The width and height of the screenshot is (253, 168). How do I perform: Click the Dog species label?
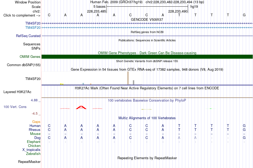click(x=38, y=138)
